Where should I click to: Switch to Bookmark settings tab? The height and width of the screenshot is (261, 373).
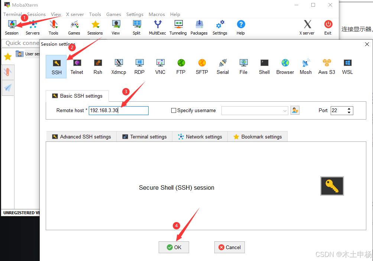pos(257,137)
